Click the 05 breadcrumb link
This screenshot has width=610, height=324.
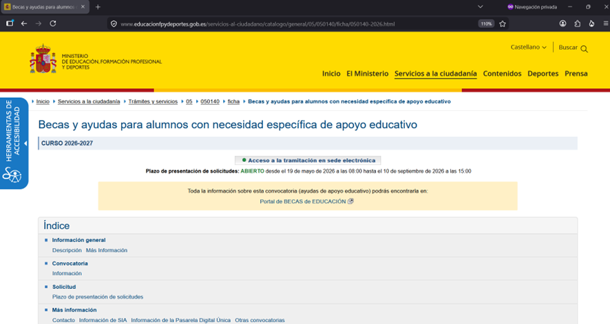tap(189, 101)
